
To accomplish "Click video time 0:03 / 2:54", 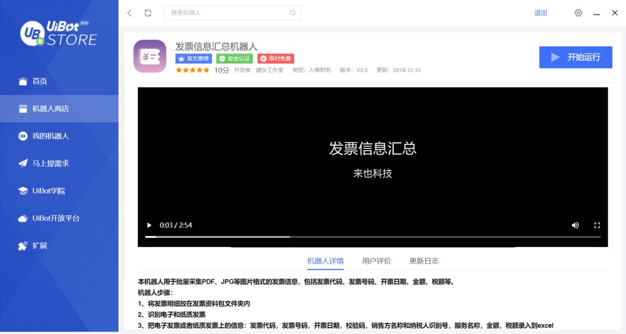I will pos(176,226).
